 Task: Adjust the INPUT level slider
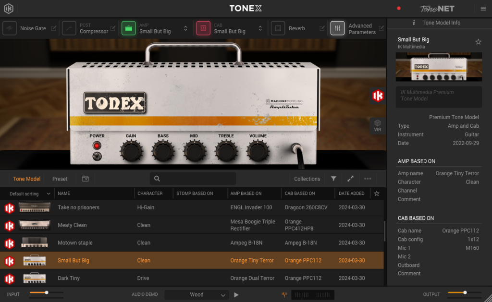tap(47, 292)
